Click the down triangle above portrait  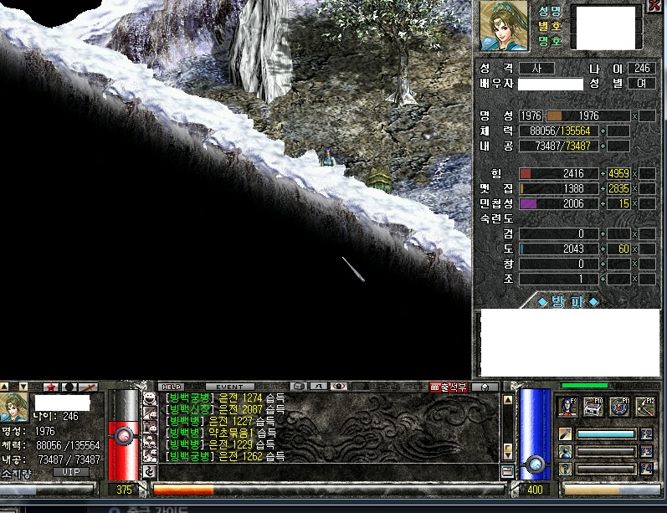[x=23, y=387]
